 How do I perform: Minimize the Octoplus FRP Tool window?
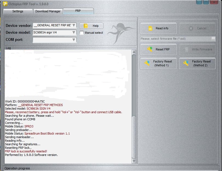point(199,2)
